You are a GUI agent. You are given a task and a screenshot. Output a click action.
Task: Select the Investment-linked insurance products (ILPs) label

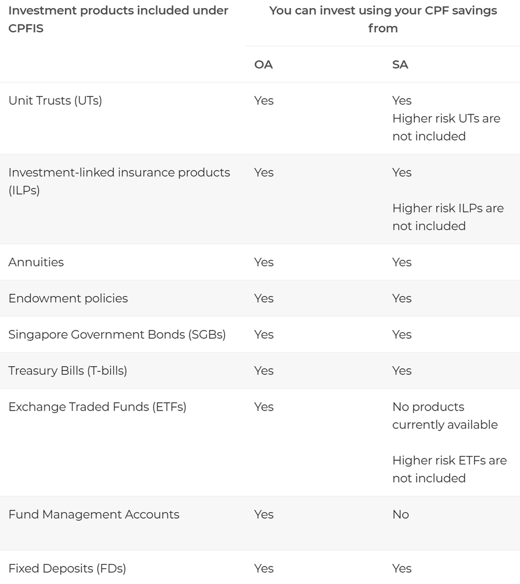pyautogui.click(x=119, y=181)
